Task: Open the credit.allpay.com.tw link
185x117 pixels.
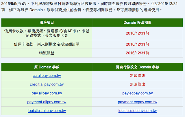Action: 47,84
